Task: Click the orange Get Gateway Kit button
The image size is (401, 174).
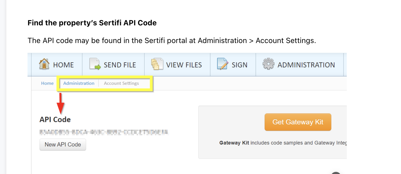Action: [x=298, y=122]
